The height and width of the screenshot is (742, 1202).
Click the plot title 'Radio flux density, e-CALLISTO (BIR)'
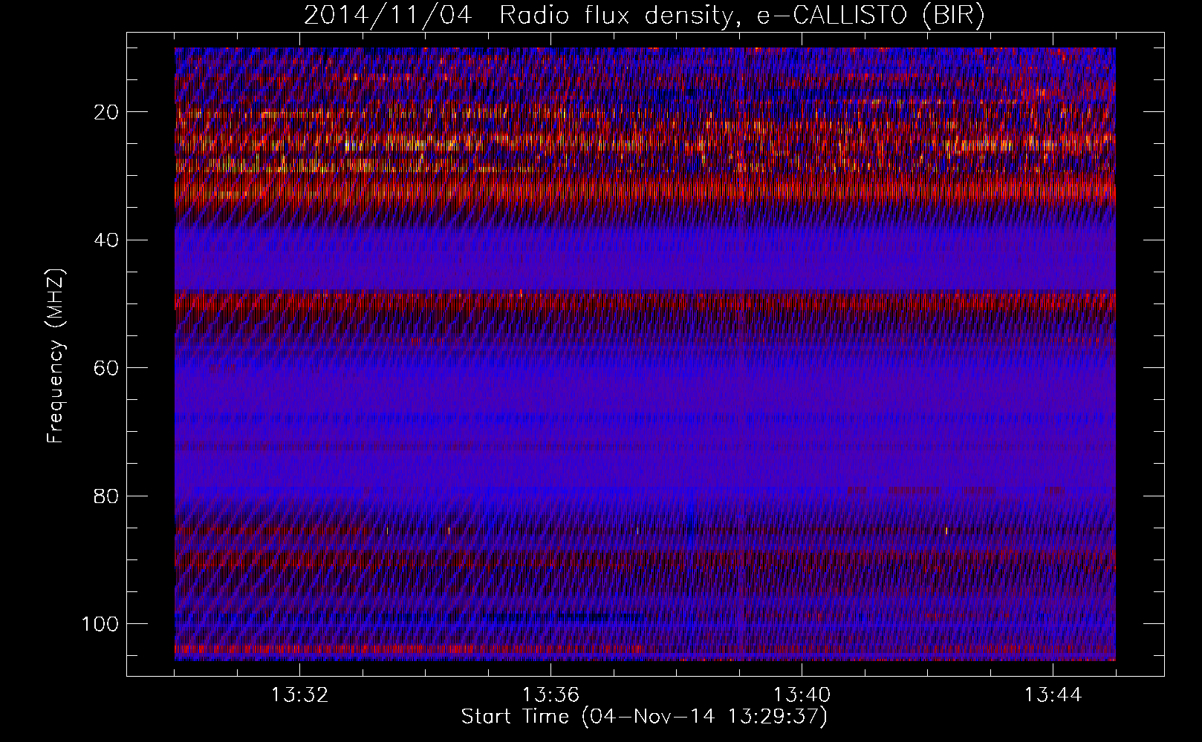tap(742, 16)
